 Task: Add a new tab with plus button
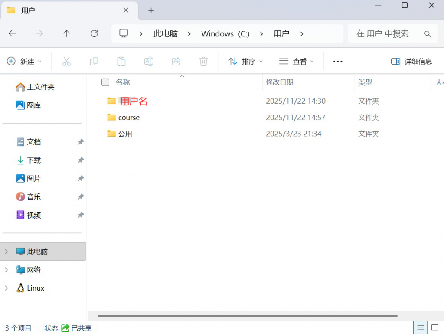click(151, 10)
